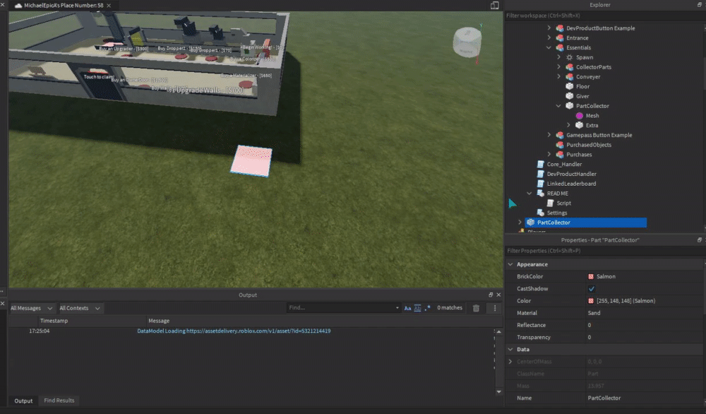
Task: Edit the Material value Sand
Action: (644, 313)
